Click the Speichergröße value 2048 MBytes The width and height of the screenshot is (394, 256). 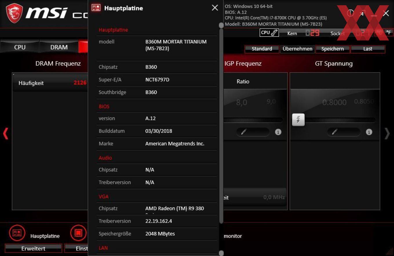click(160, 234)
